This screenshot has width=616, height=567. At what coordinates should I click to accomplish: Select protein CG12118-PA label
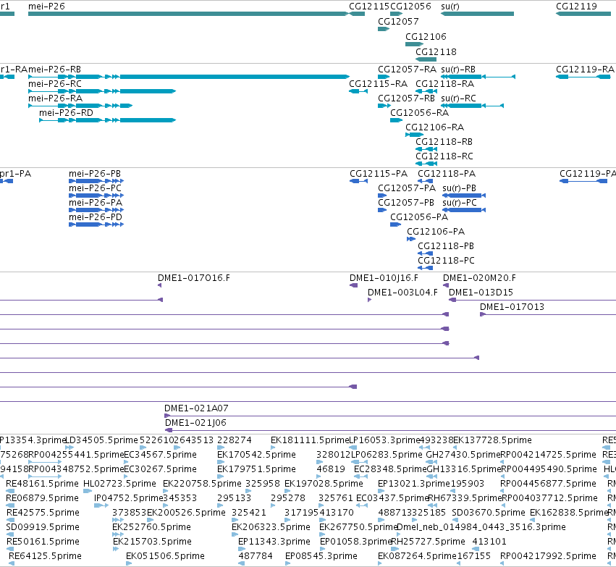[447, 174]
